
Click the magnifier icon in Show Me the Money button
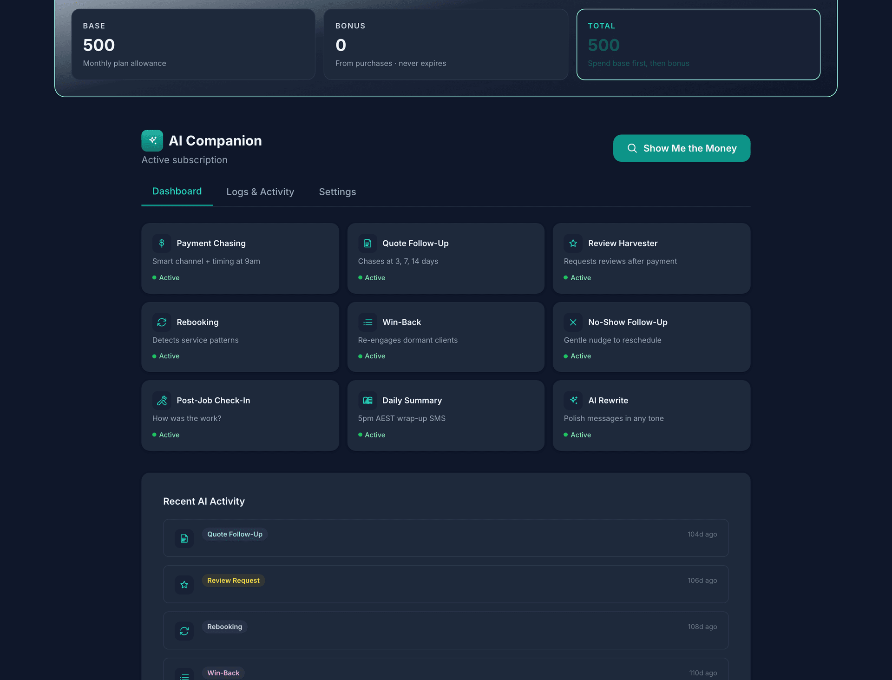[632, 148]
